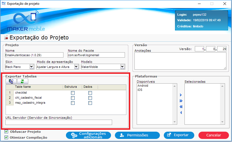Click the URL Servidor input field
Screen dimensions: 232x142
click(x=58, y=122)
